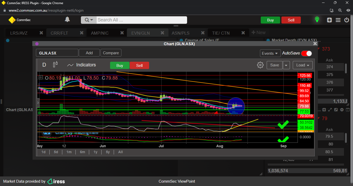
Task: Click the chart toolbar Sell button
Action: click(x=139, y=65)
